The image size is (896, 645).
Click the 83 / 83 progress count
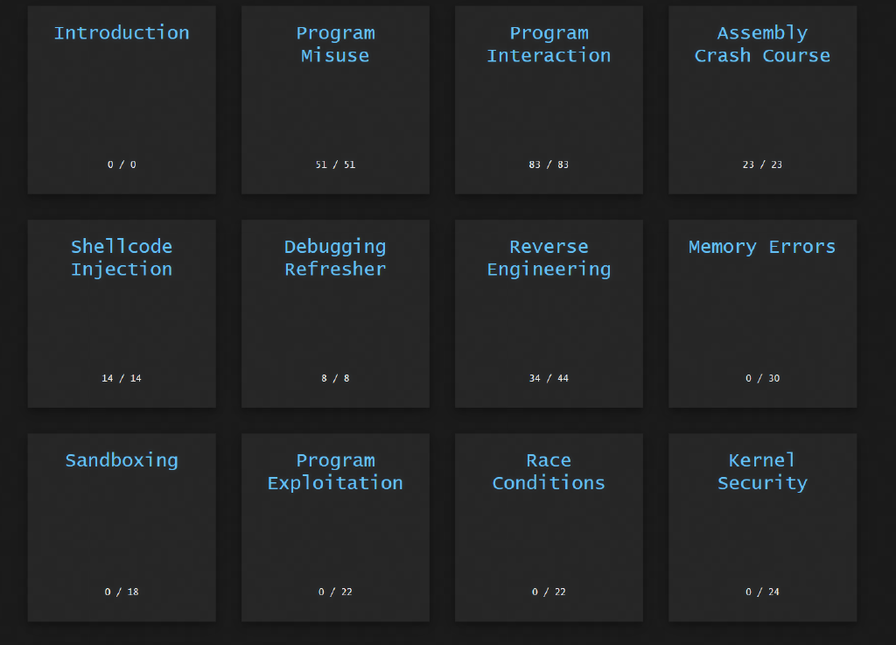click(x=549, y=165)
